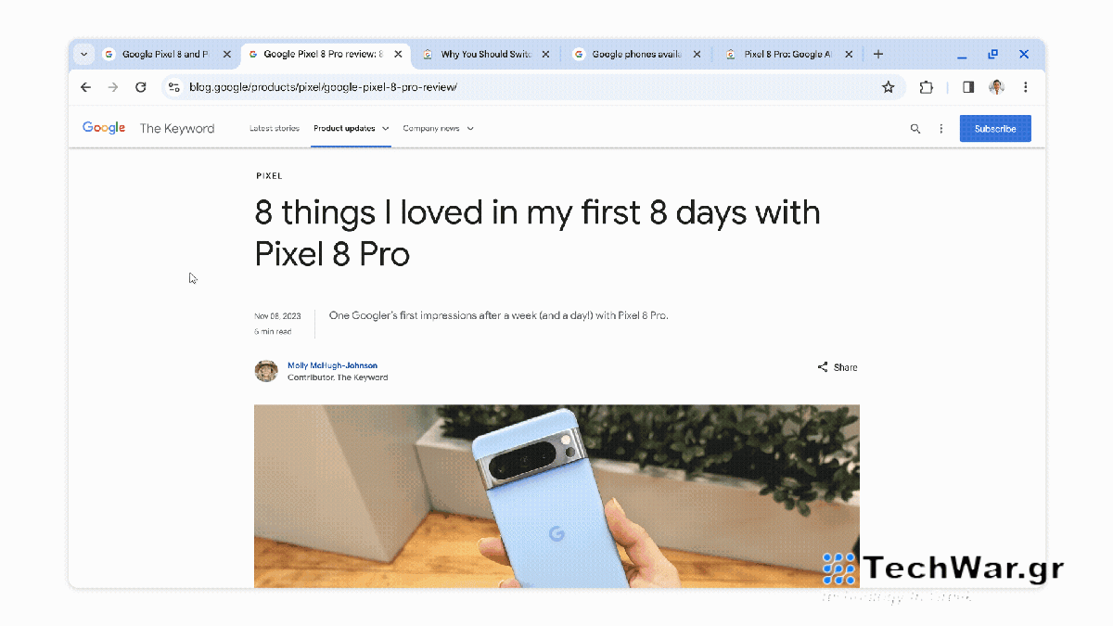
Task: Open Molly McHugh-Johnson author link
Action: [332, 365]
